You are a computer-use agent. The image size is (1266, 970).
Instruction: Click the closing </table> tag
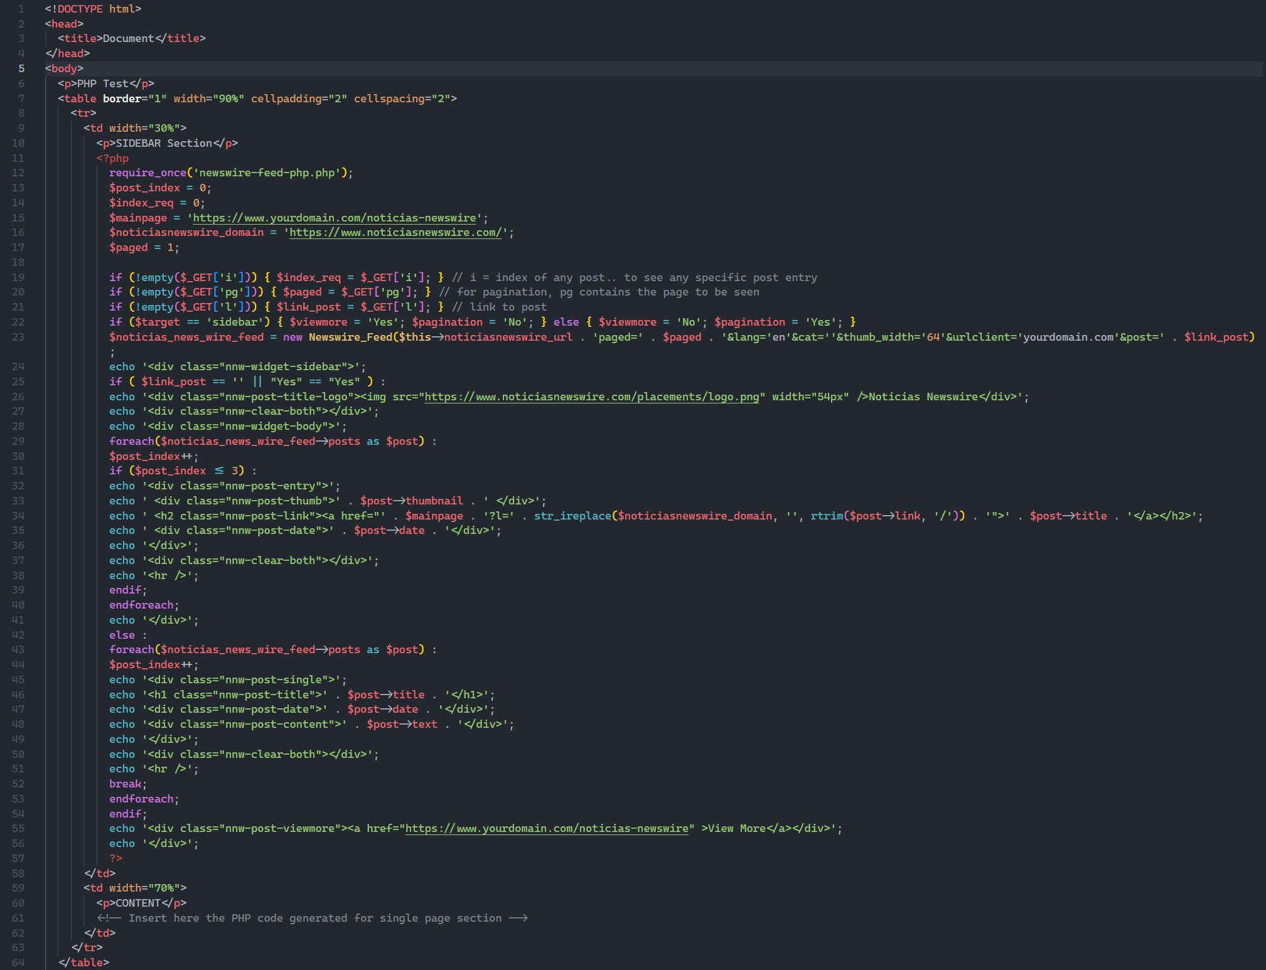[x=83, y=962]
